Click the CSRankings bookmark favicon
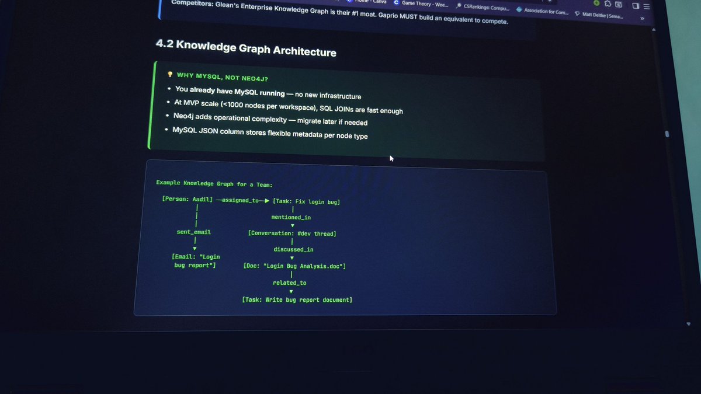The image size is (701, 394). 459,6
